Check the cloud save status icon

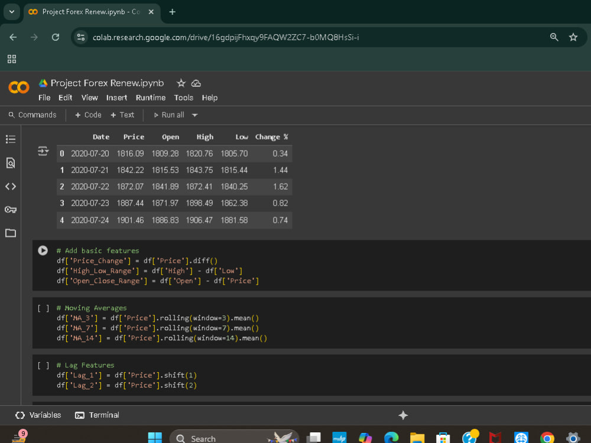click(x=196, y=83)
